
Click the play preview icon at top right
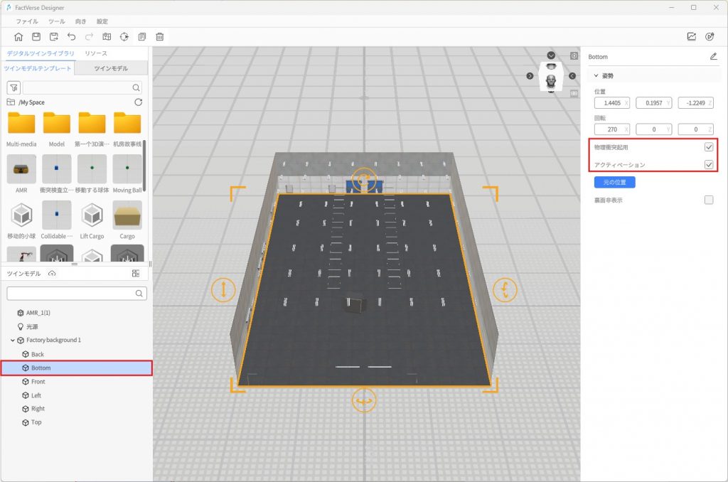tap(710, 37)
